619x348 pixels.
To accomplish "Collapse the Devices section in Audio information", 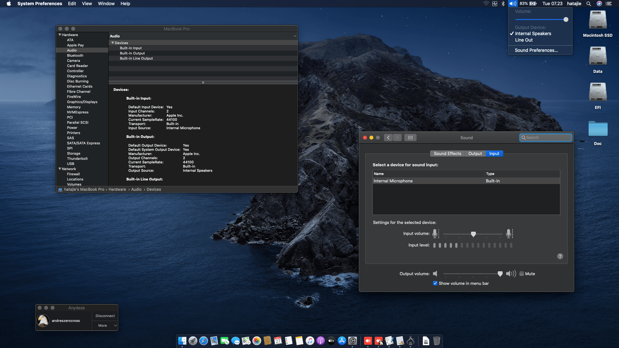I will (113, 43).
